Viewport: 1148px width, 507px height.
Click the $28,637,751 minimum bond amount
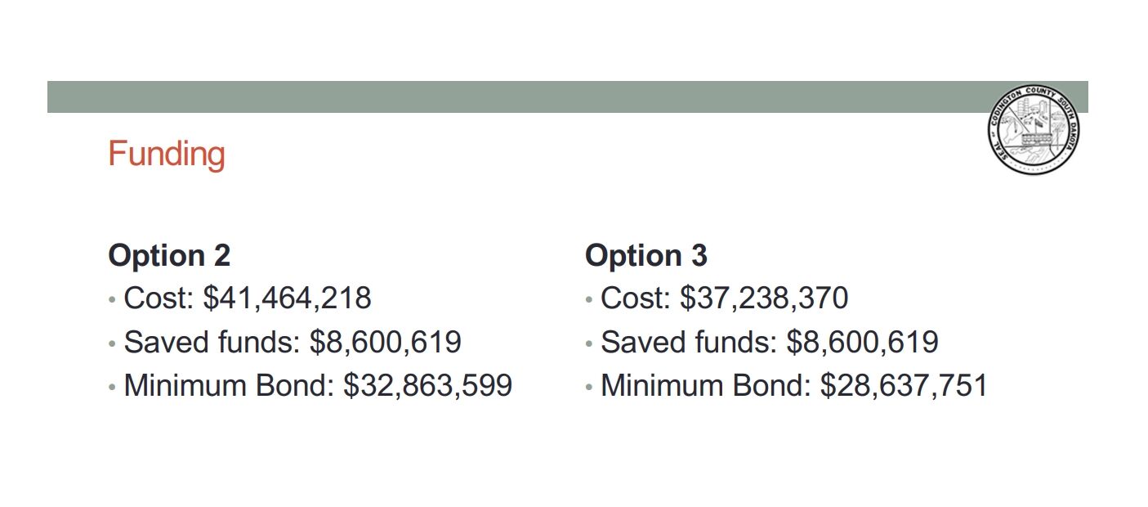pos(905,385)
